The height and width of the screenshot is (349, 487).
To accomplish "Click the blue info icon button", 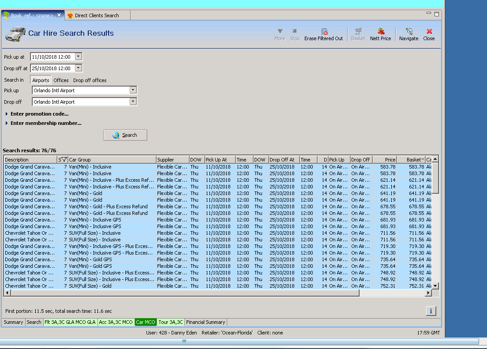I will pyautogui.click(x=431, y=311).
